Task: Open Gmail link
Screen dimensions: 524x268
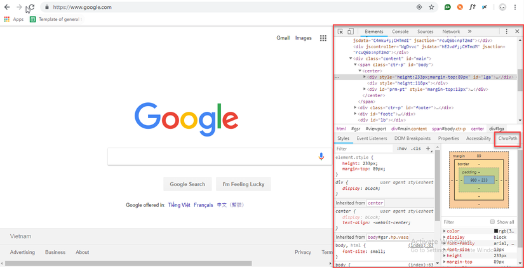Action: [x=283, y=38]
